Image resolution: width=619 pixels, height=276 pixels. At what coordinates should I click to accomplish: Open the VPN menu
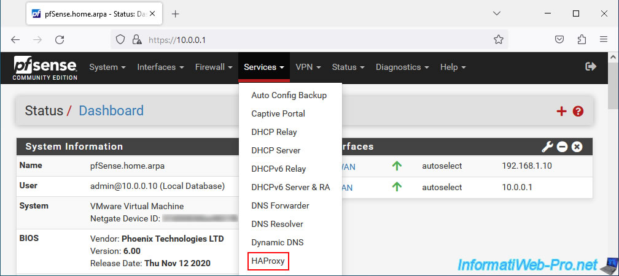coord(308,67)
